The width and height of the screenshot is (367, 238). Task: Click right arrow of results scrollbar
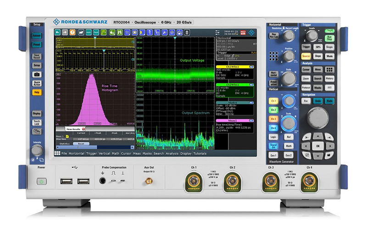(132, 147)
